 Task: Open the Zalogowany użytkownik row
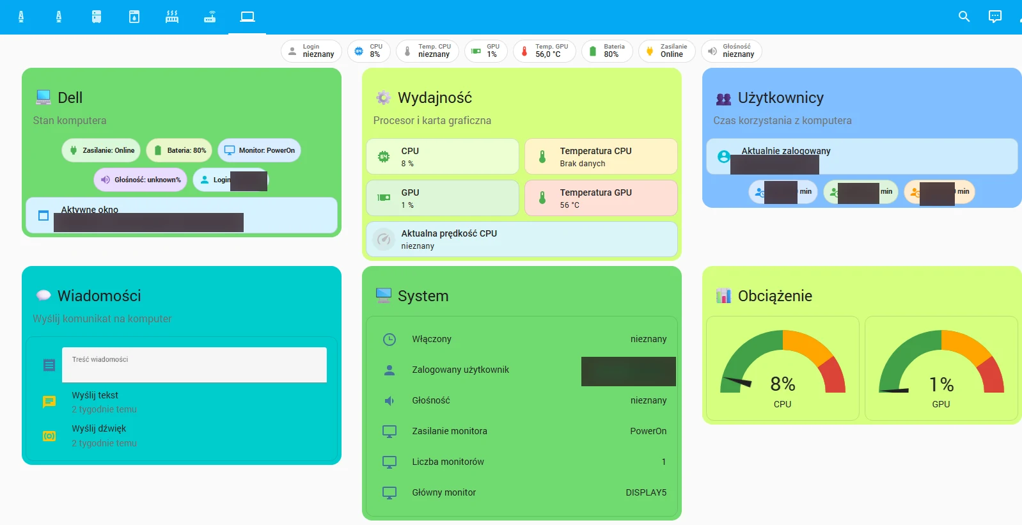click(x=522, y=370)
